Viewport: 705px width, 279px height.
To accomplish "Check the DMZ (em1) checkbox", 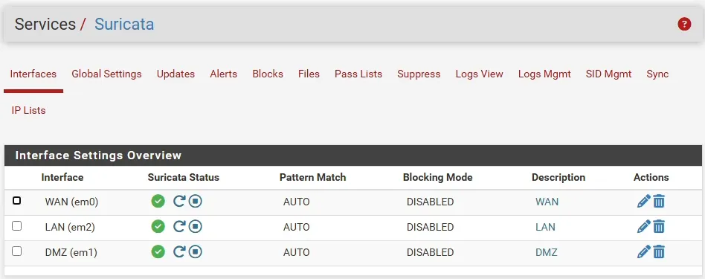I will tap(16, 251).
